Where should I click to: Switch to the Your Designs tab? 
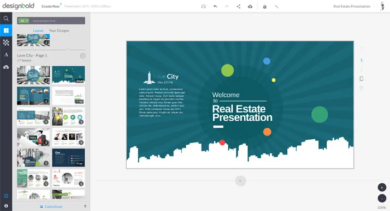pos(59,30)
